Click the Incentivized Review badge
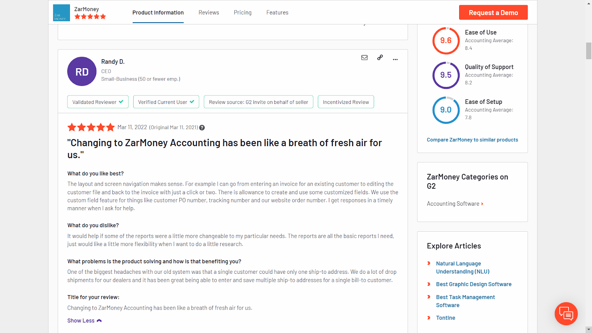The height and width of the screenshot is (333, 592). pyautogui.click(x=346, y=102)
